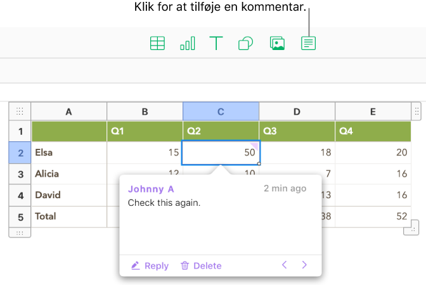Select the cell containing Elsa

69,153
